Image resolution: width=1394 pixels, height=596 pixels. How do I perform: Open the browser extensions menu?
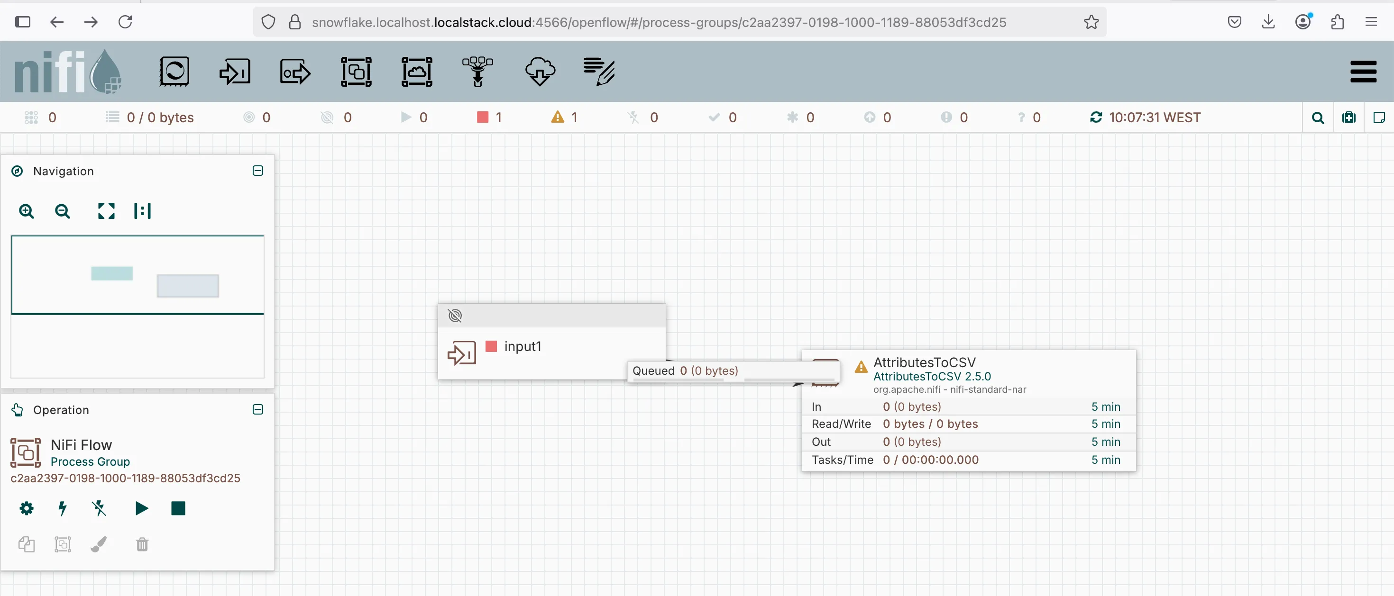tap(1337, 22)
